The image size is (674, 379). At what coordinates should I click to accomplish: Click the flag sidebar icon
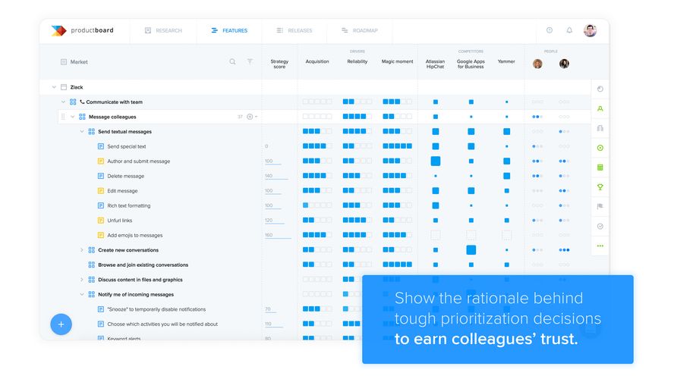coord(600,206)
